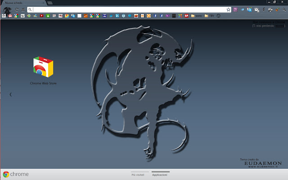Open the Wikipedia bookmark
This screenshot has width=288, height=180.
22,16
